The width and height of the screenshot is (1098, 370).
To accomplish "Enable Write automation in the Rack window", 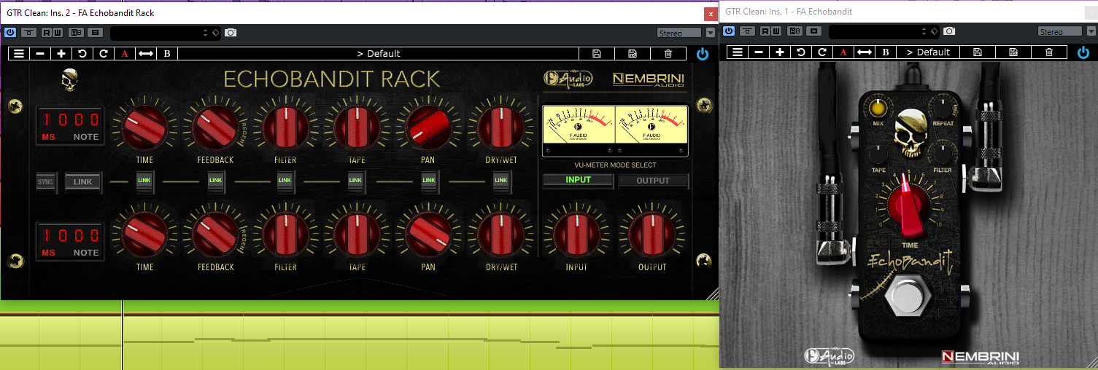I will (x=57, y=32).
